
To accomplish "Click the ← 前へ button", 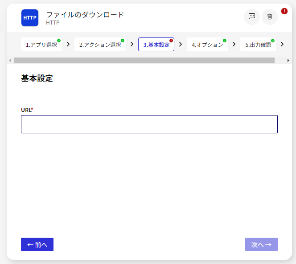I will 37,244.
